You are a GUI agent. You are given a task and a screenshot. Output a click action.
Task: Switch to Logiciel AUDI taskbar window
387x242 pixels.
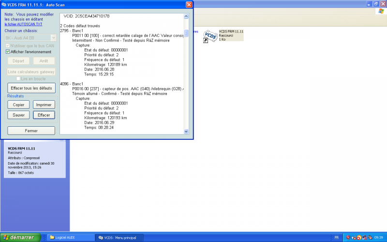pos(70,238)
